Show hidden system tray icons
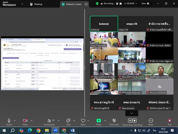 (131, 130)
